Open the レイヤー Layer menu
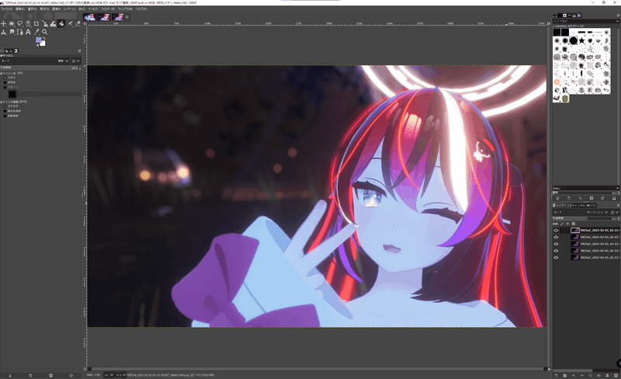Image resolution: width=621 pixels, height=379 pixels. [70, 9]
